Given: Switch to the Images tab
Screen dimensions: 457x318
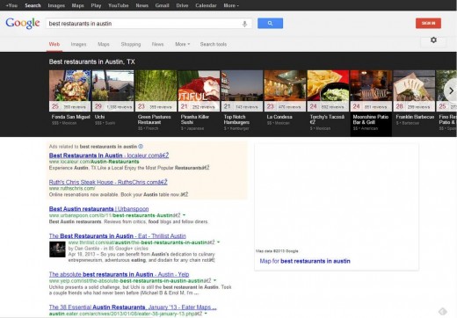Looking at the screenshot, I should click(x=78, y=44).
